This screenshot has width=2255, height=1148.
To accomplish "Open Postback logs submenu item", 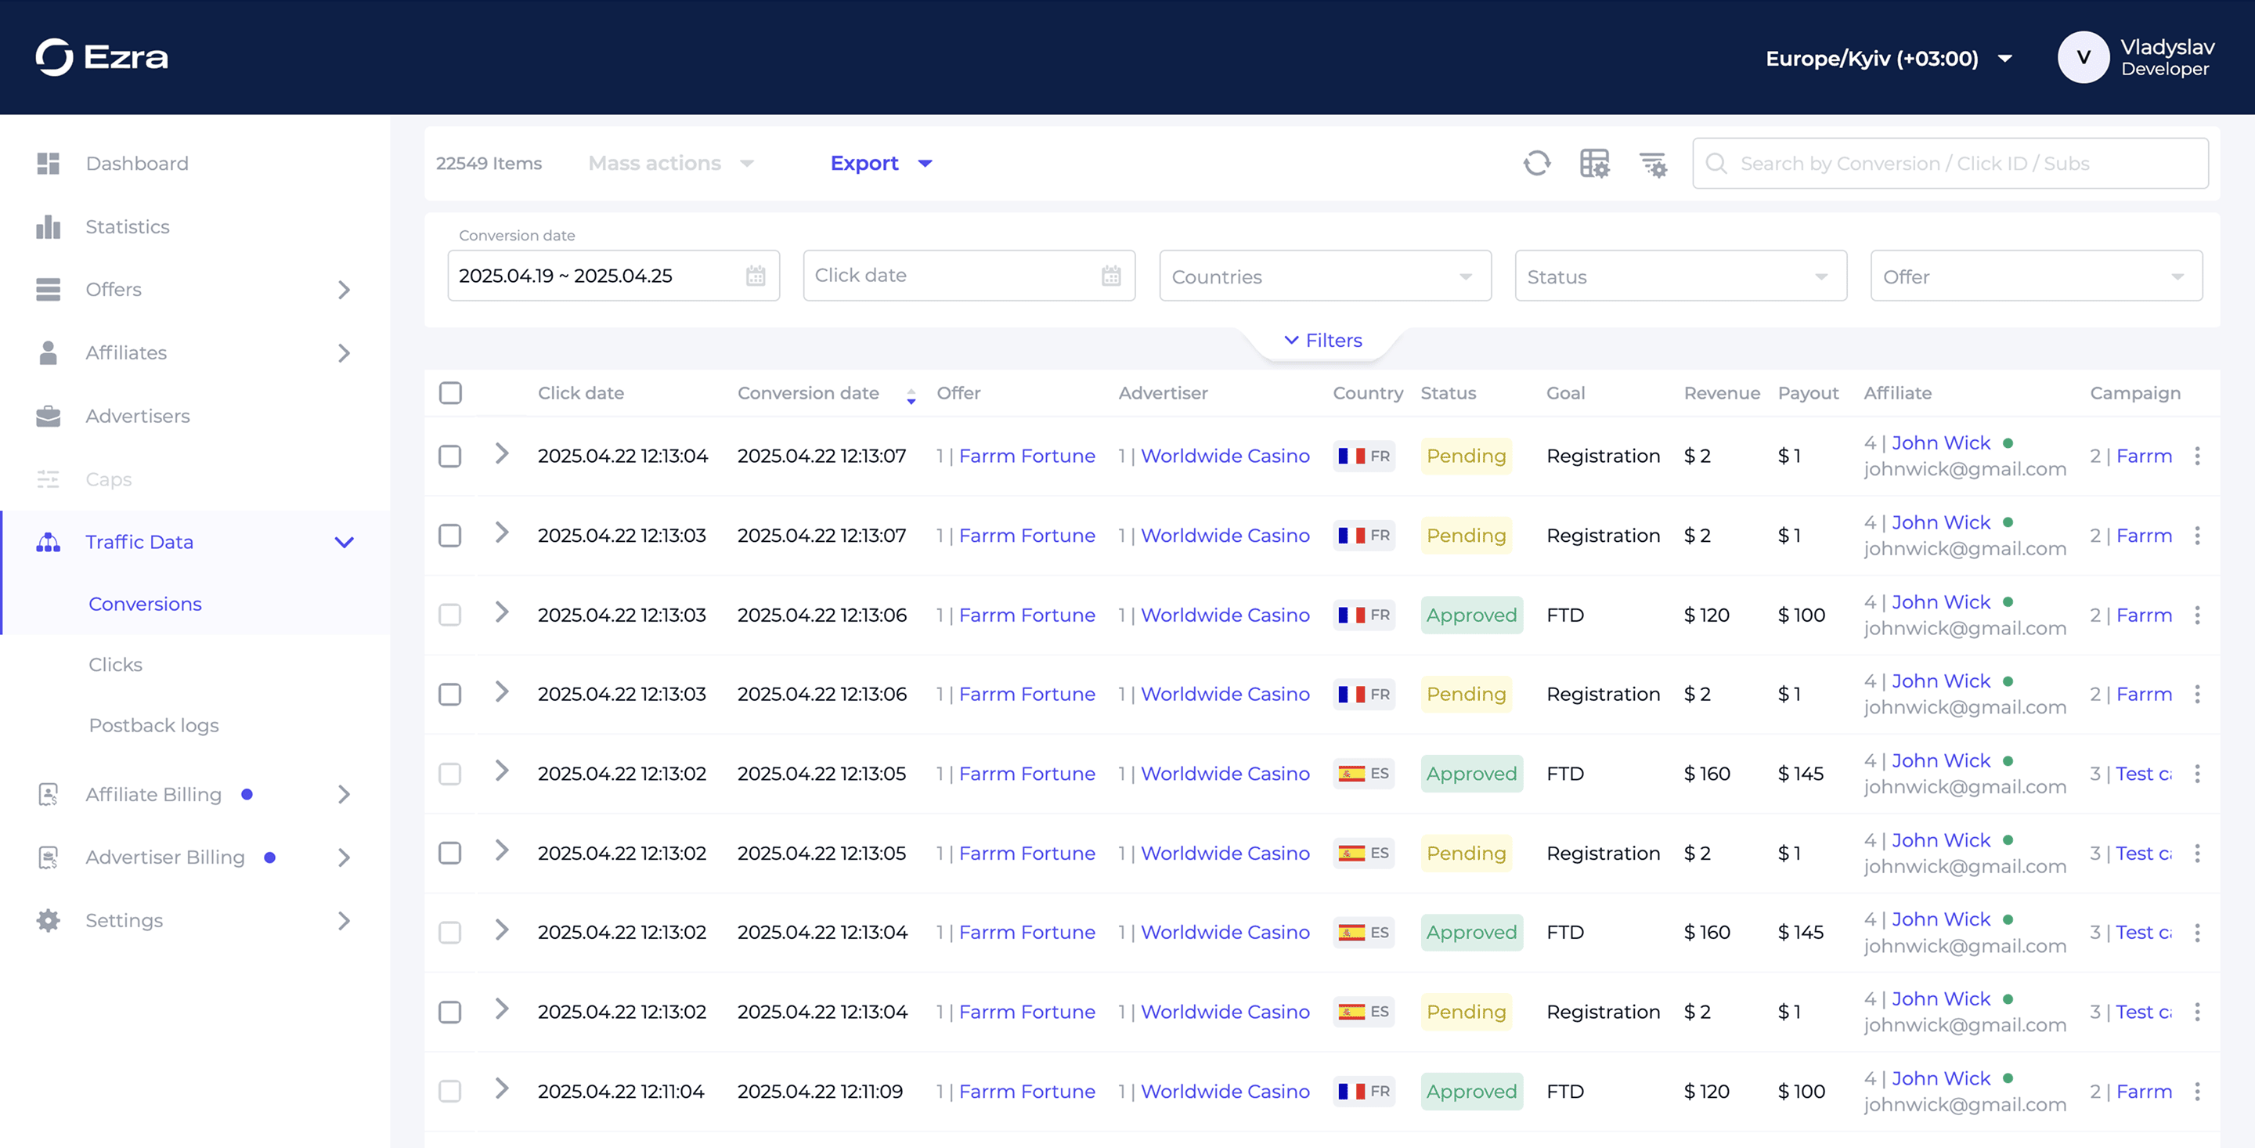I will [x=154, y=726].
